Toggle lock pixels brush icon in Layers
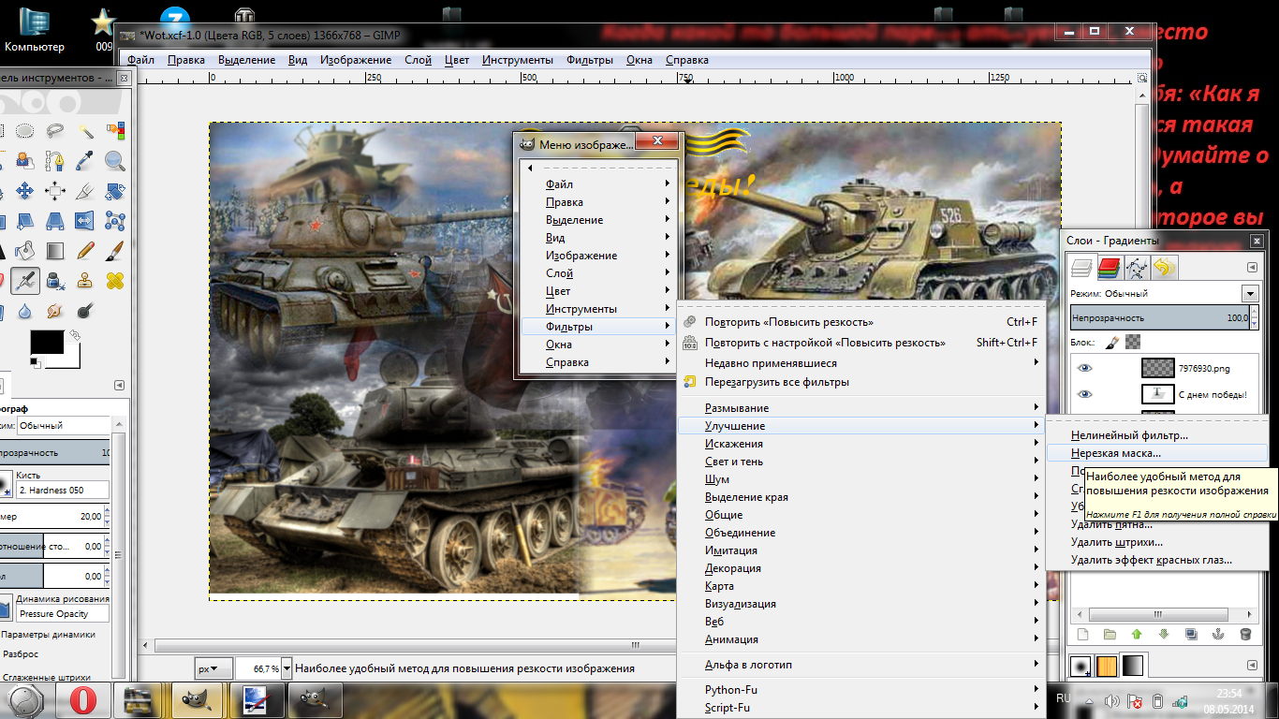Screen dimensions: 1279x719 point(1112,343)
